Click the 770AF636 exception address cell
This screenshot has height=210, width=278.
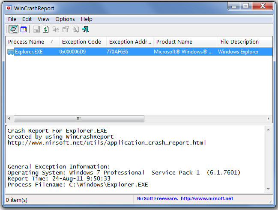[x=117, y=52]
